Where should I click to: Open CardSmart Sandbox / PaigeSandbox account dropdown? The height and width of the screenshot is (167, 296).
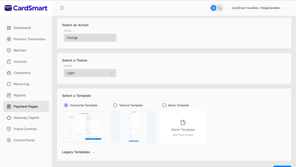[x=258, y=8]
